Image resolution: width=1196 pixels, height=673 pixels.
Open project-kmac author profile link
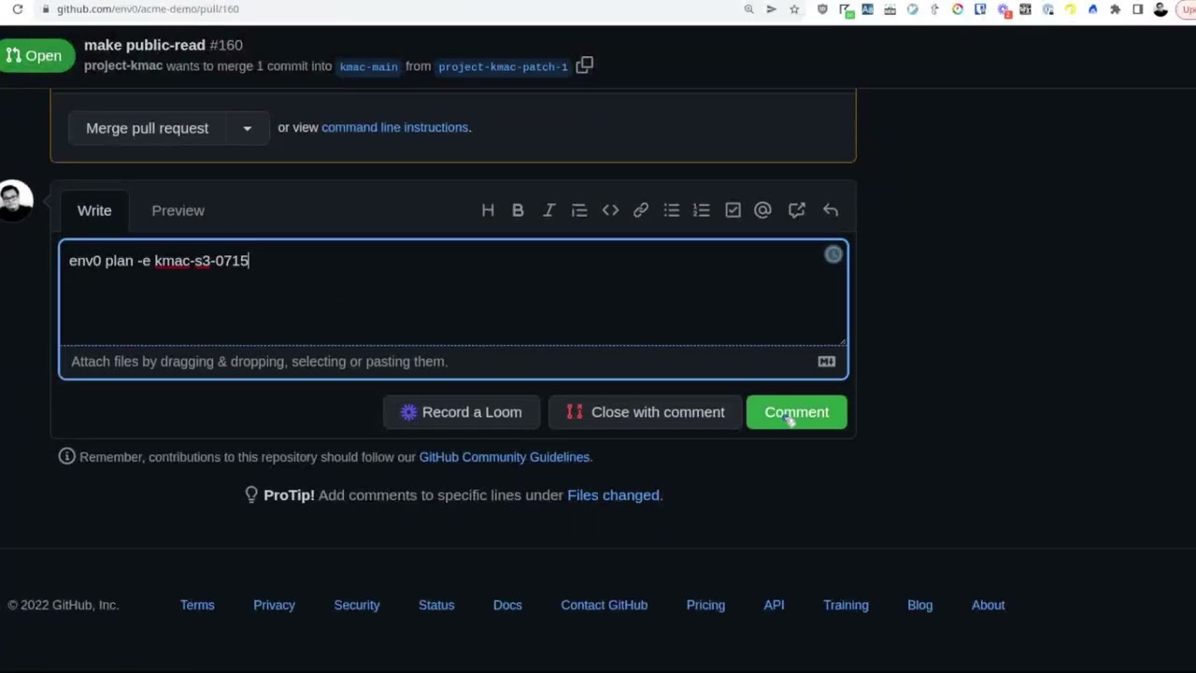(123, 65)
